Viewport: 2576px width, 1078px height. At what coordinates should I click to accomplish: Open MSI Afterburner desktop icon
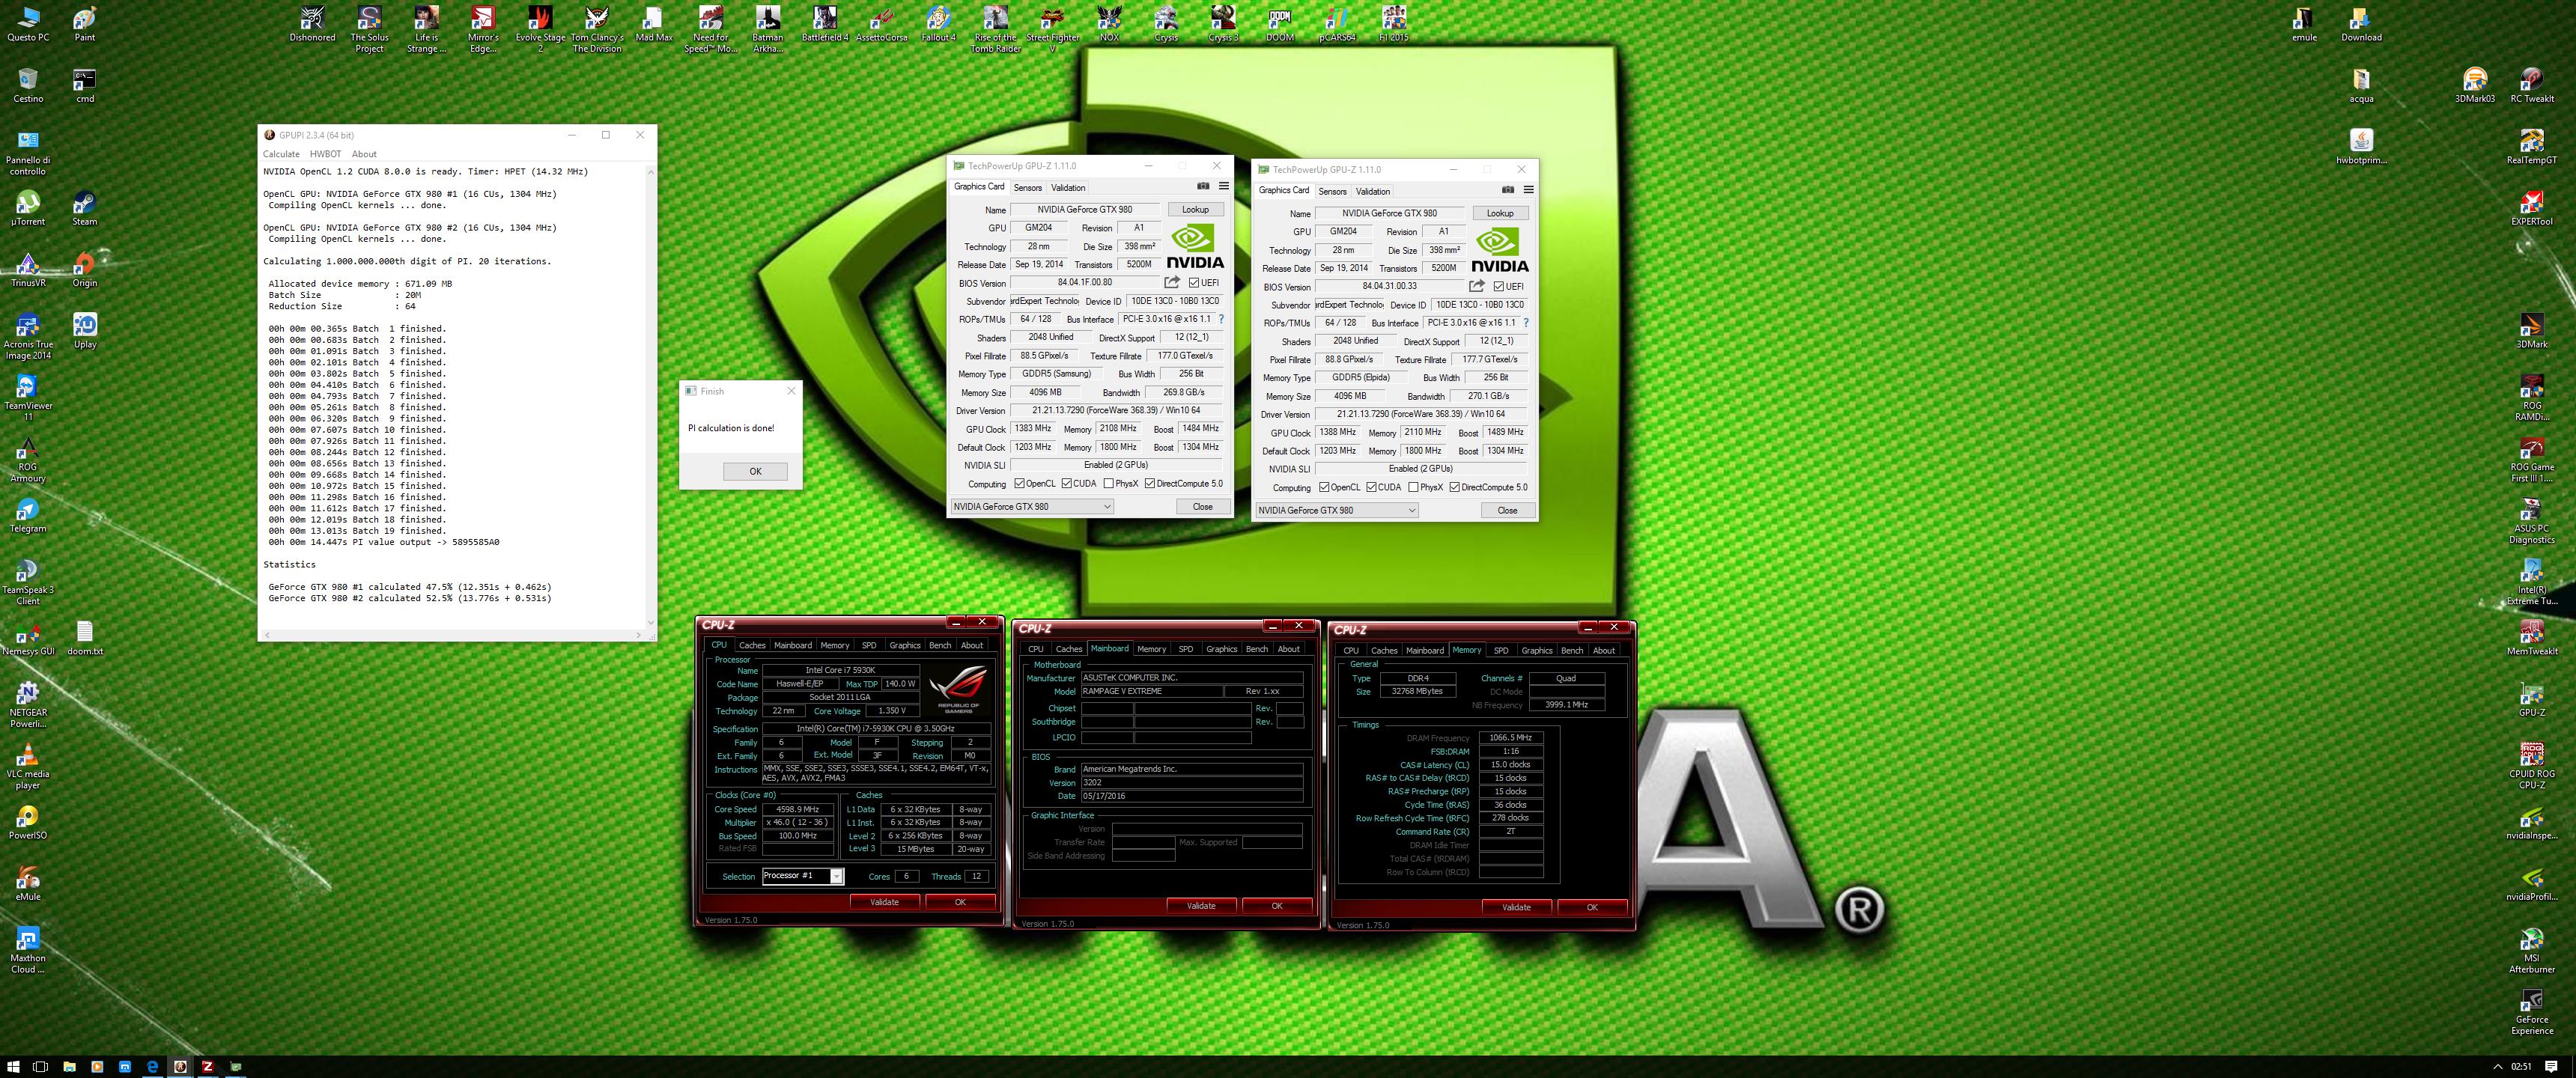coord(2531,951)
